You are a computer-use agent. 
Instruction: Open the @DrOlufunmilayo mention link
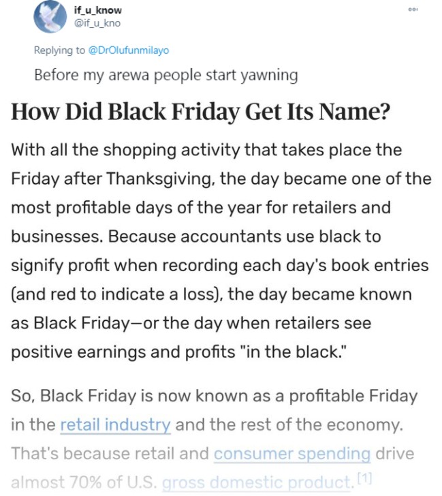[128, 50]
